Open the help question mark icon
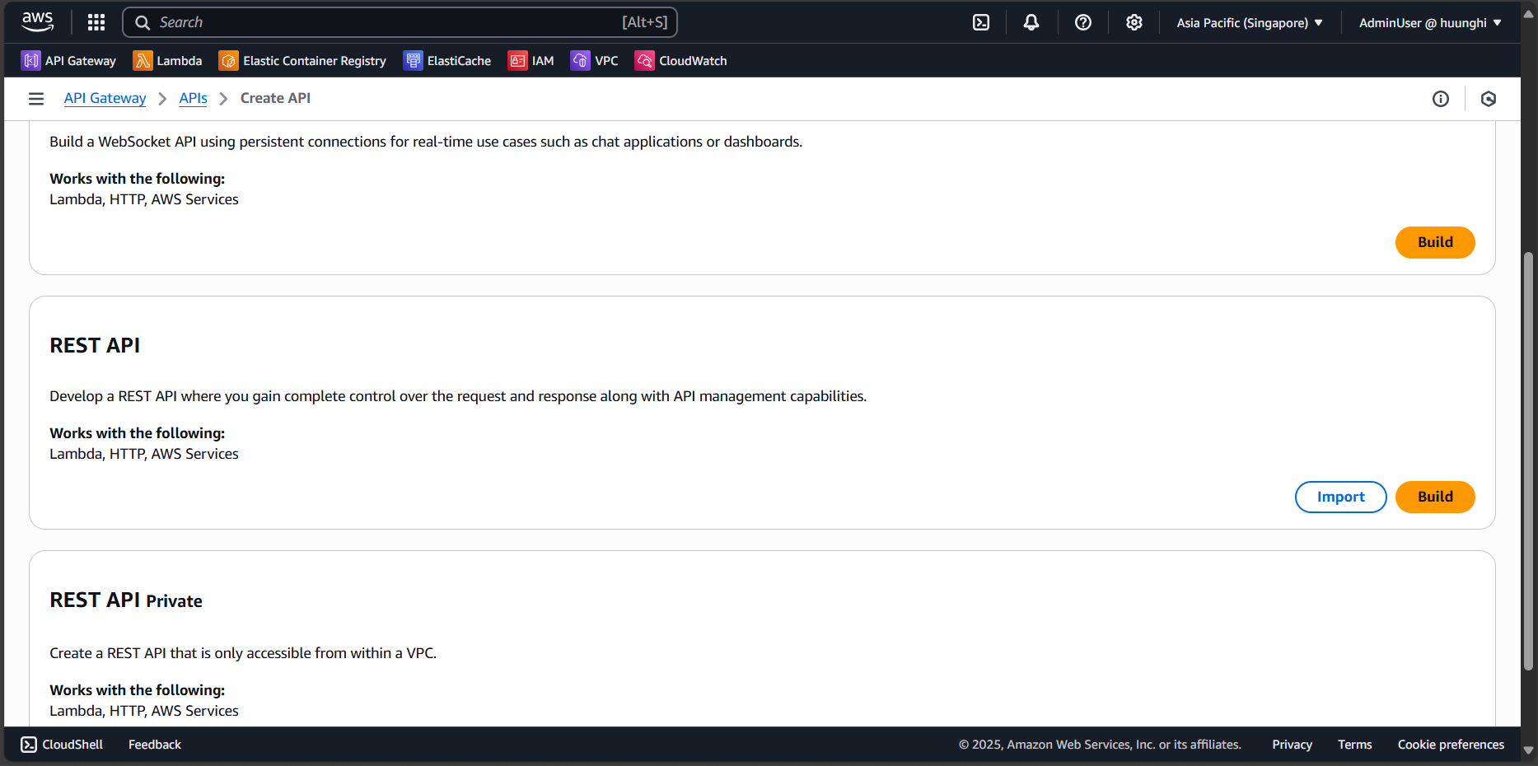This screenshot has width=1538, height=766. 1083,22
